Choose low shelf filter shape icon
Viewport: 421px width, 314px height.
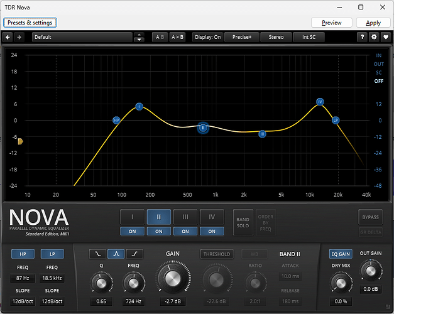tap(98, 254)
